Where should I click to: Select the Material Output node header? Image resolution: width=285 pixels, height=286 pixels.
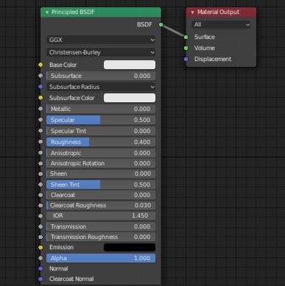(x=221, y=12)
